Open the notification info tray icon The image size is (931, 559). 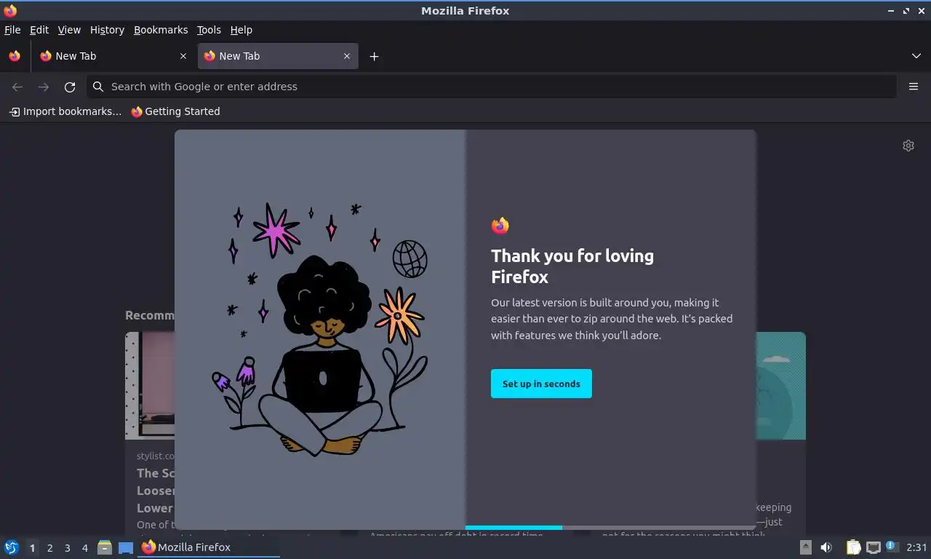click(x=892, y=547)
